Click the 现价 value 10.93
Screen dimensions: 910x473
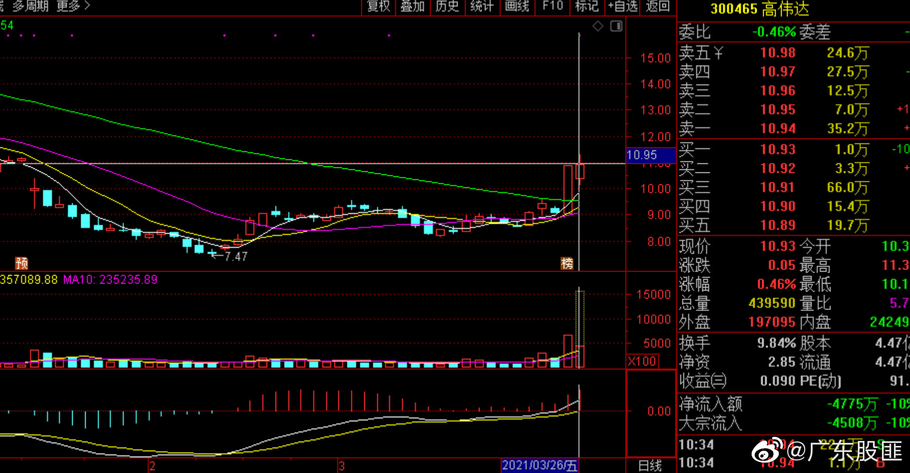778,247
